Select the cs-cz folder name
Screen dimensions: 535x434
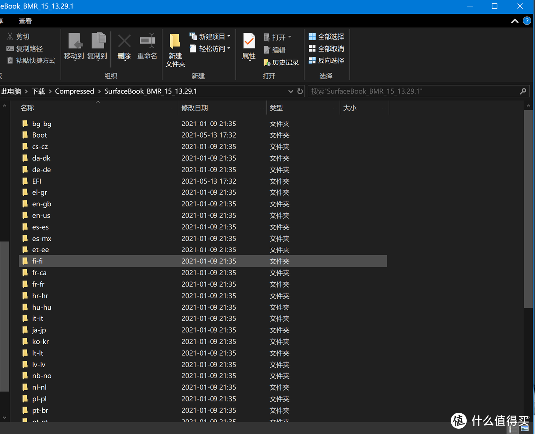40,147
